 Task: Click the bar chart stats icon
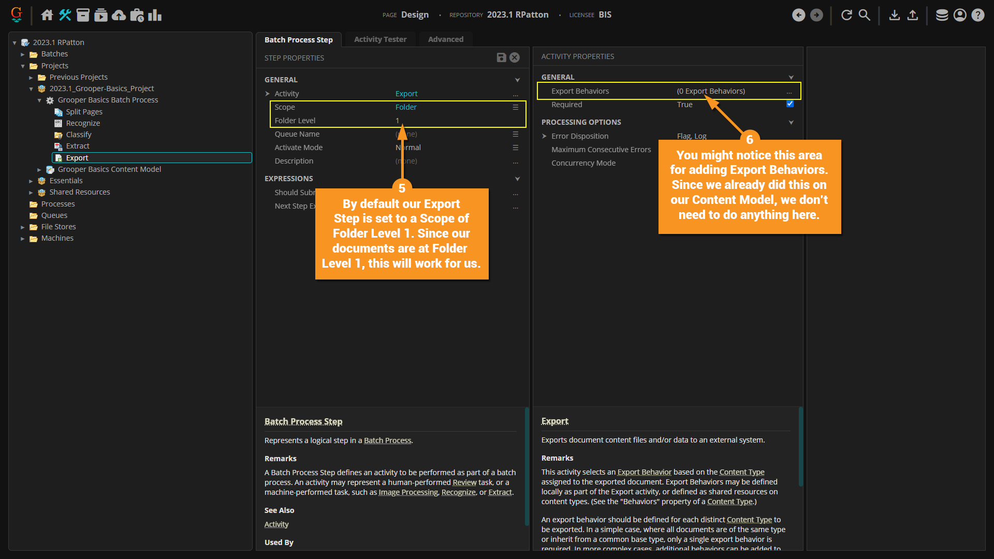tap(155, 15)
